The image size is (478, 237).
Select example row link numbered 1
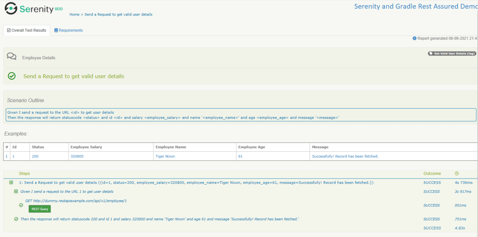pyautogui.click(x=6, y=156)
